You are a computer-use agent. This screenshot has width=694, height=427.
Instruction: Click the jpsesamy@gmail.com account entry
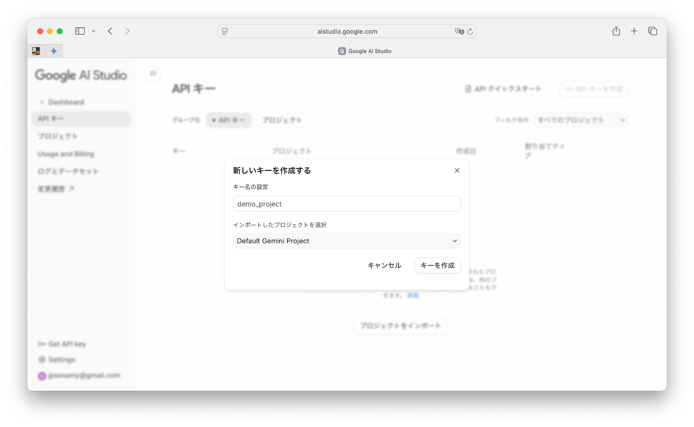(79, 375)
